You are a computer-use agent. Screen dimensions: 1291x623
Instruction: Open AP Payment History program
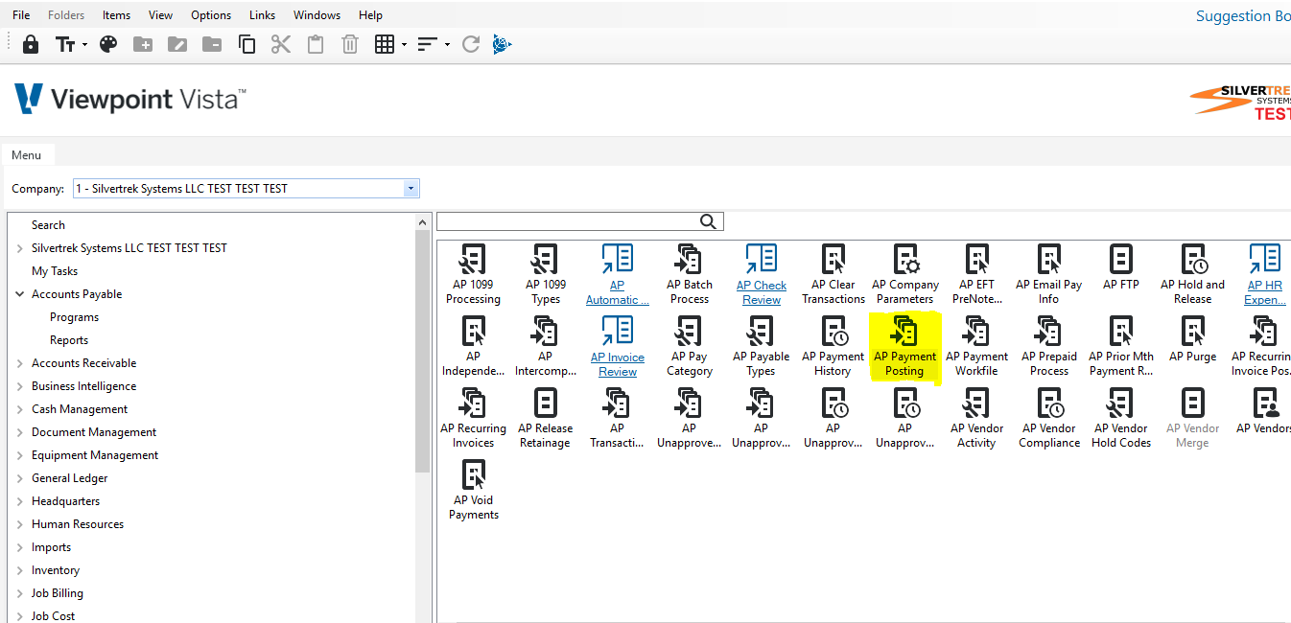point(833,346)
